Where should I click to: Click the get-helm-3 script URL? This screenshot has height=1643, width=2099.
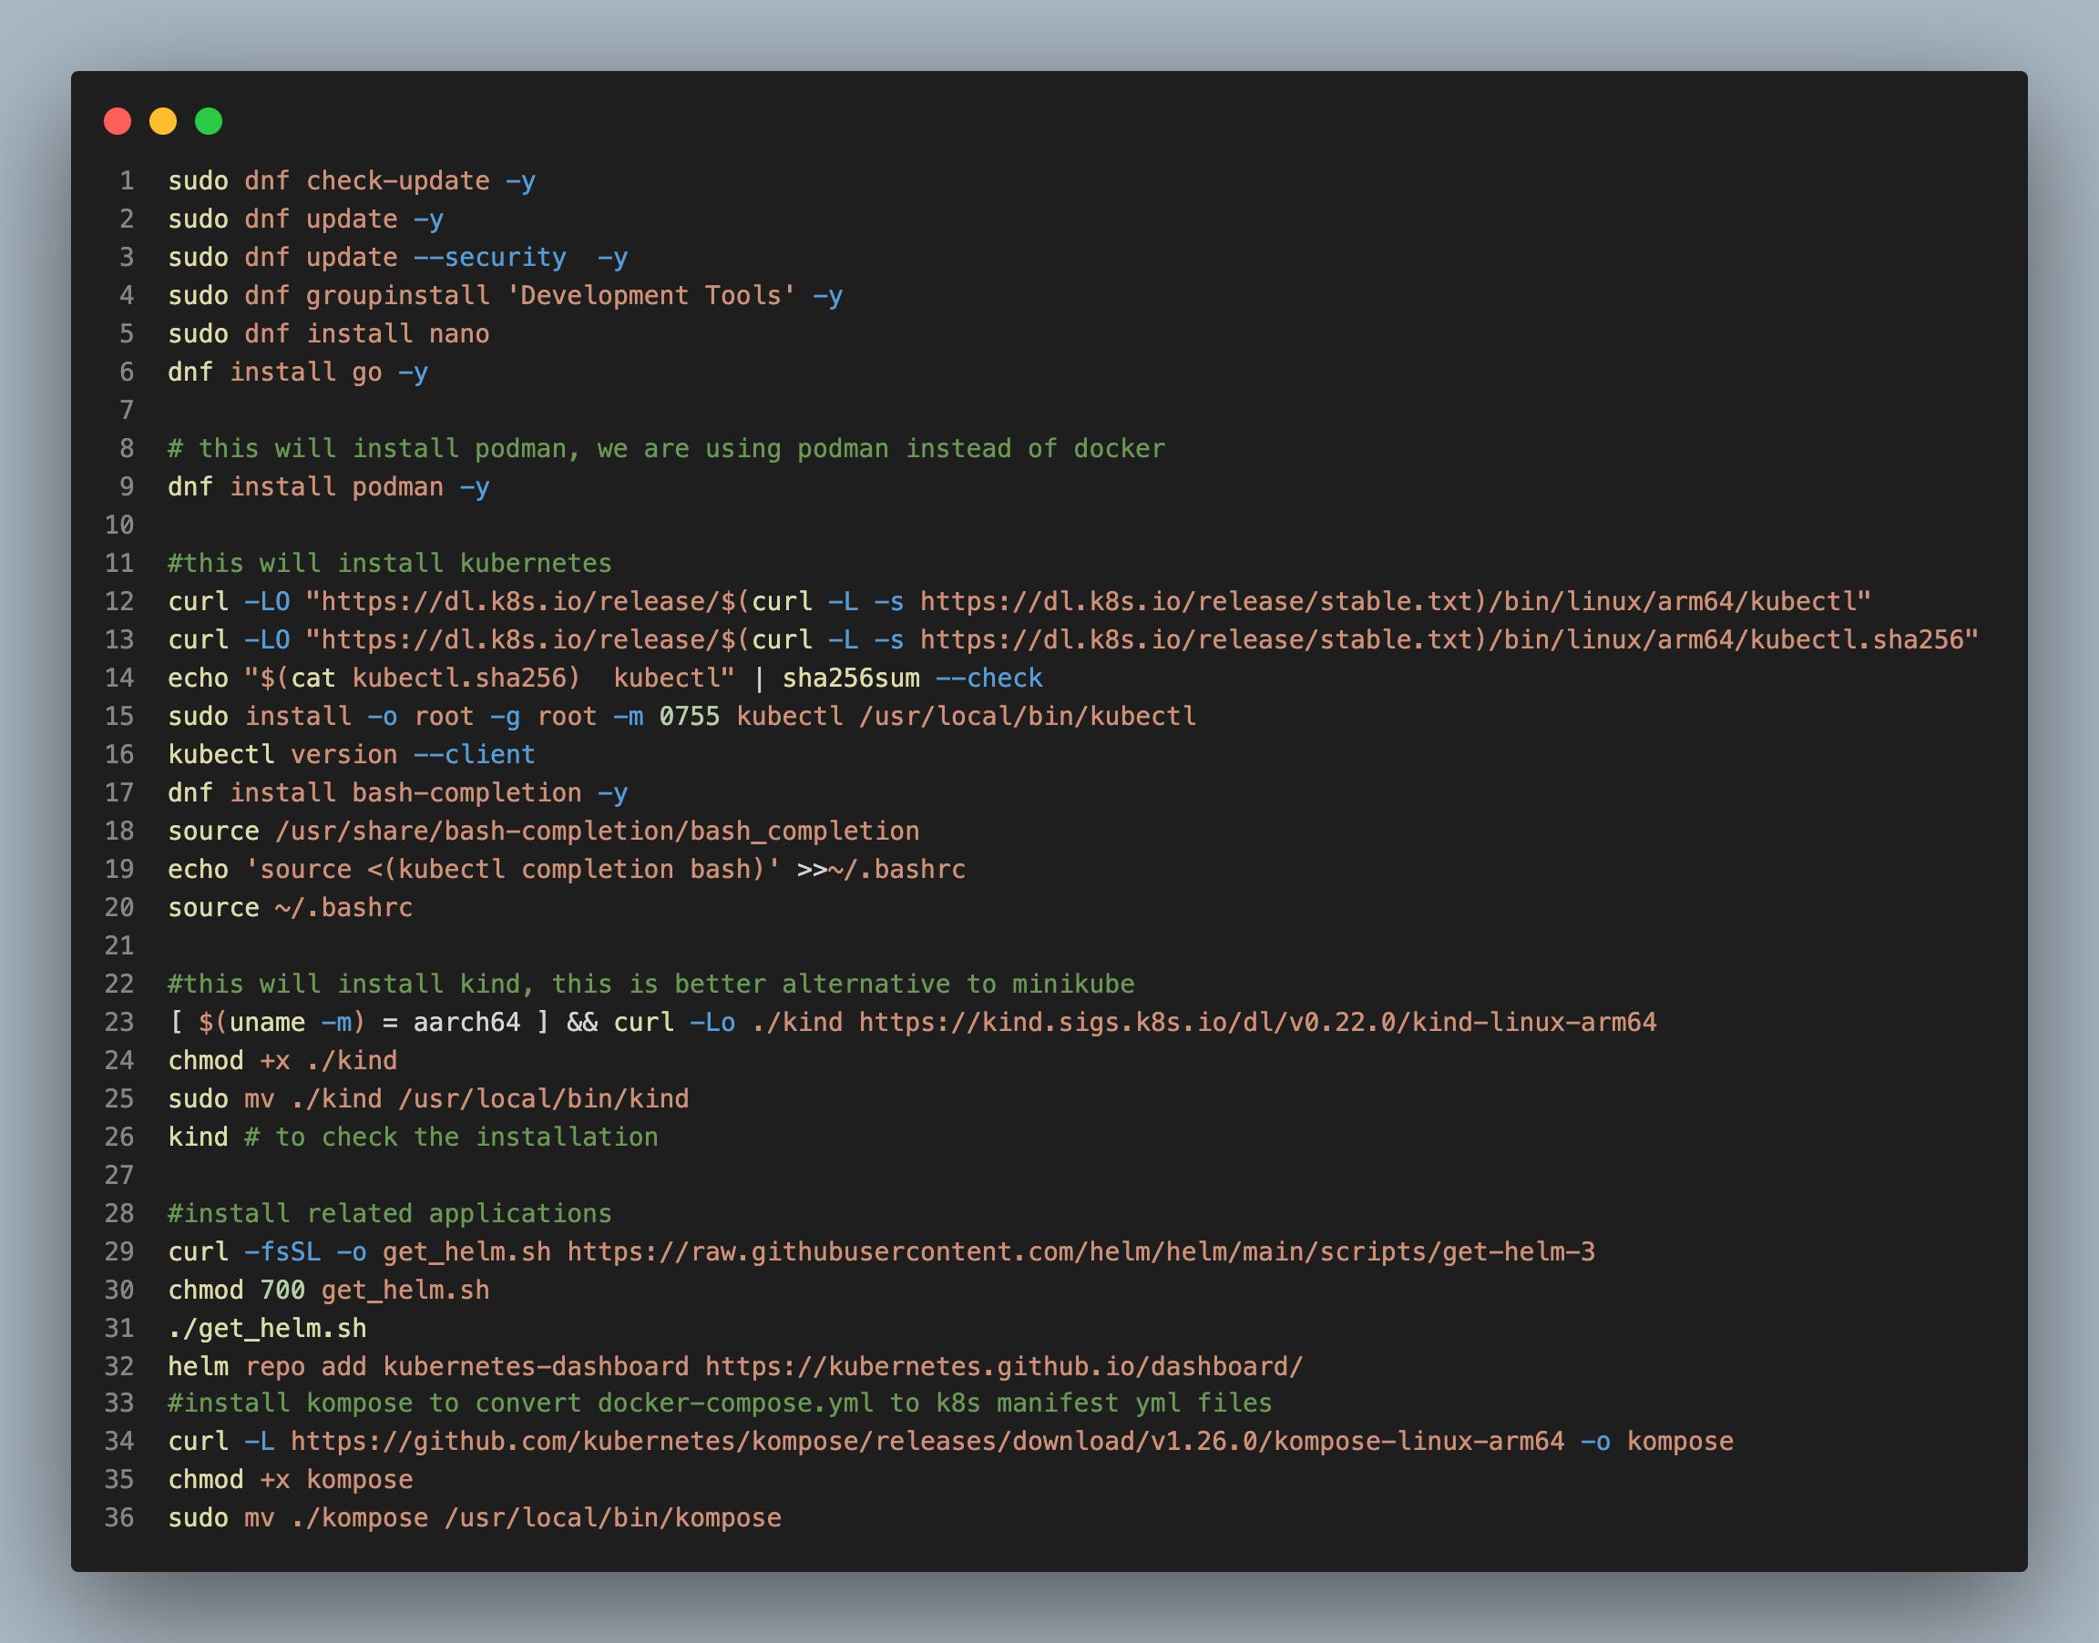click(x=1080, y=1251)
